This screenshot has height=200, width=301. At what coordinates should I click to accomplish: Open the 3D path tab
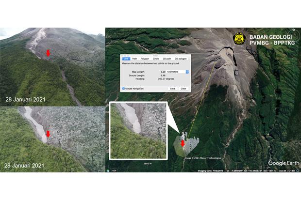click(x=167, y=59)
